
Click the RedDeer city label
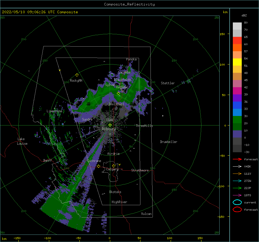pyautogui.click(x=122, y=87)
